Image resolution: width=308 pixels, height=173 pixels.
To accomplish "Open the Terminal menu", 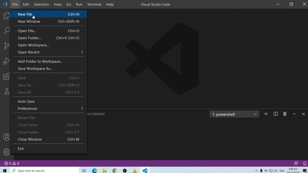I will pos(94,4).
